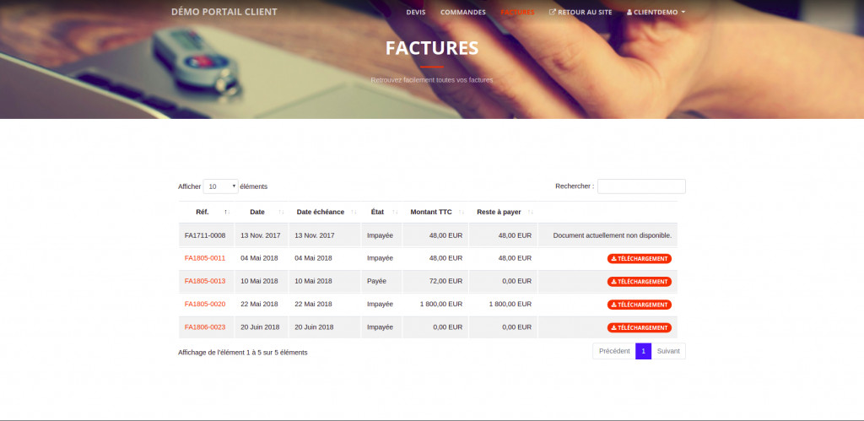Click the 72,00 EUR amount cell
864x421 pixels.
(x=435, y=281)
